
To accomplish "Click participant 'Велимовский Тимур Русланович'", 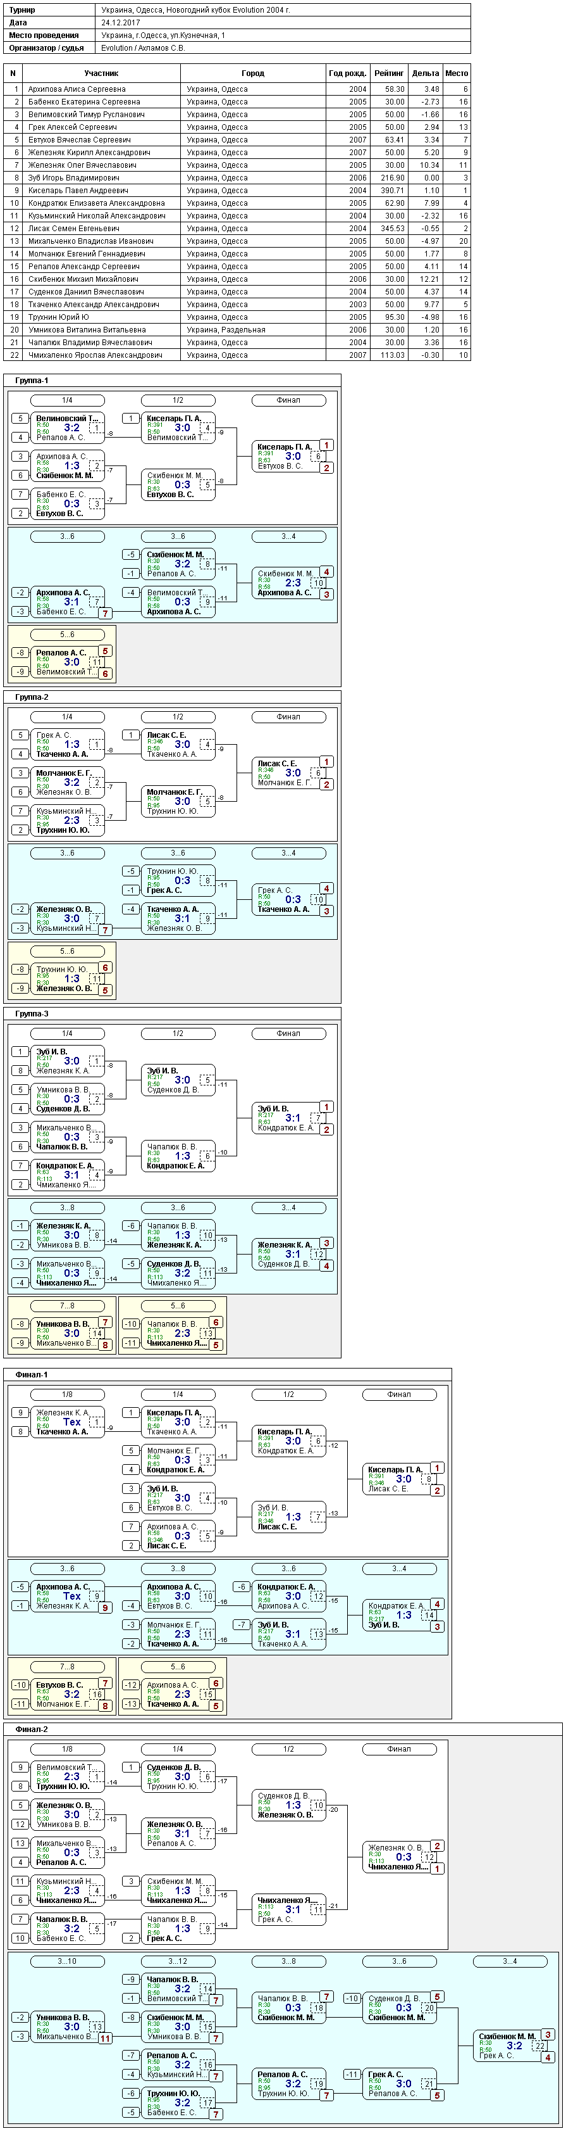I will (x=86, y=114).
